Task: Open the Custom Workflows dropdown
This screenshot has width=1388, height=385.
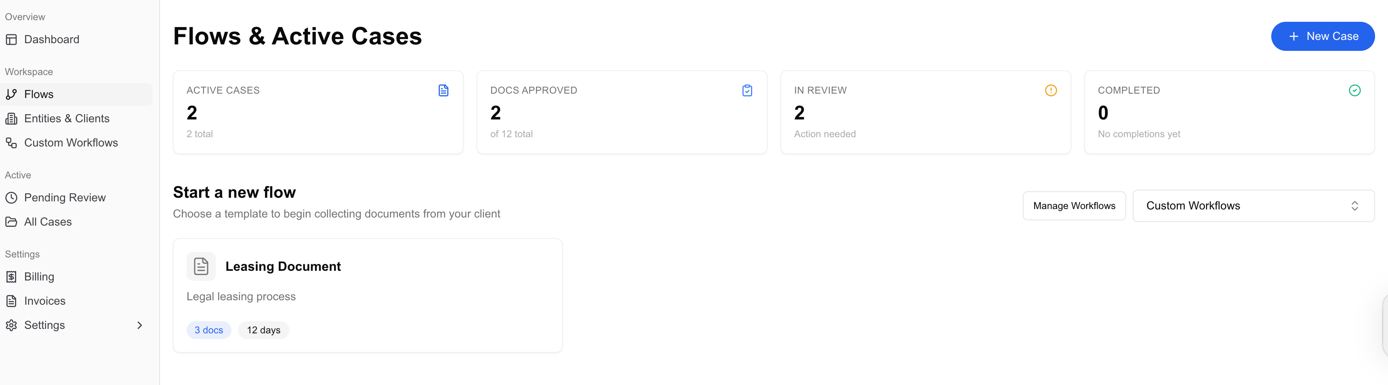Action: pos(1253,206)
